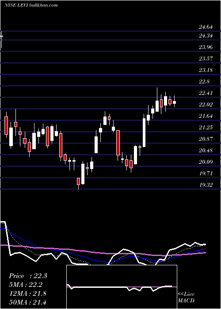Click the 50MA : 21.4 readout
This screenshot has height=309, width=221.
click(27, 302)
